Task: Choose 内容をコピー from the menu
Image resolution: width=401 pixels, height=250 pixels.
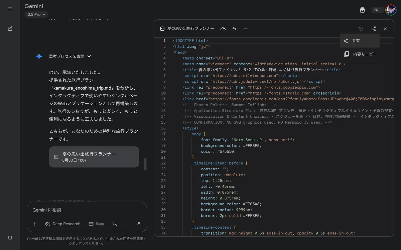Action: click(360, 54)
